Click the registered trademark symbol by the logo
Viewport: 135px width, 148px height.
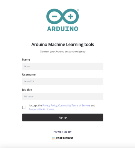78,10
